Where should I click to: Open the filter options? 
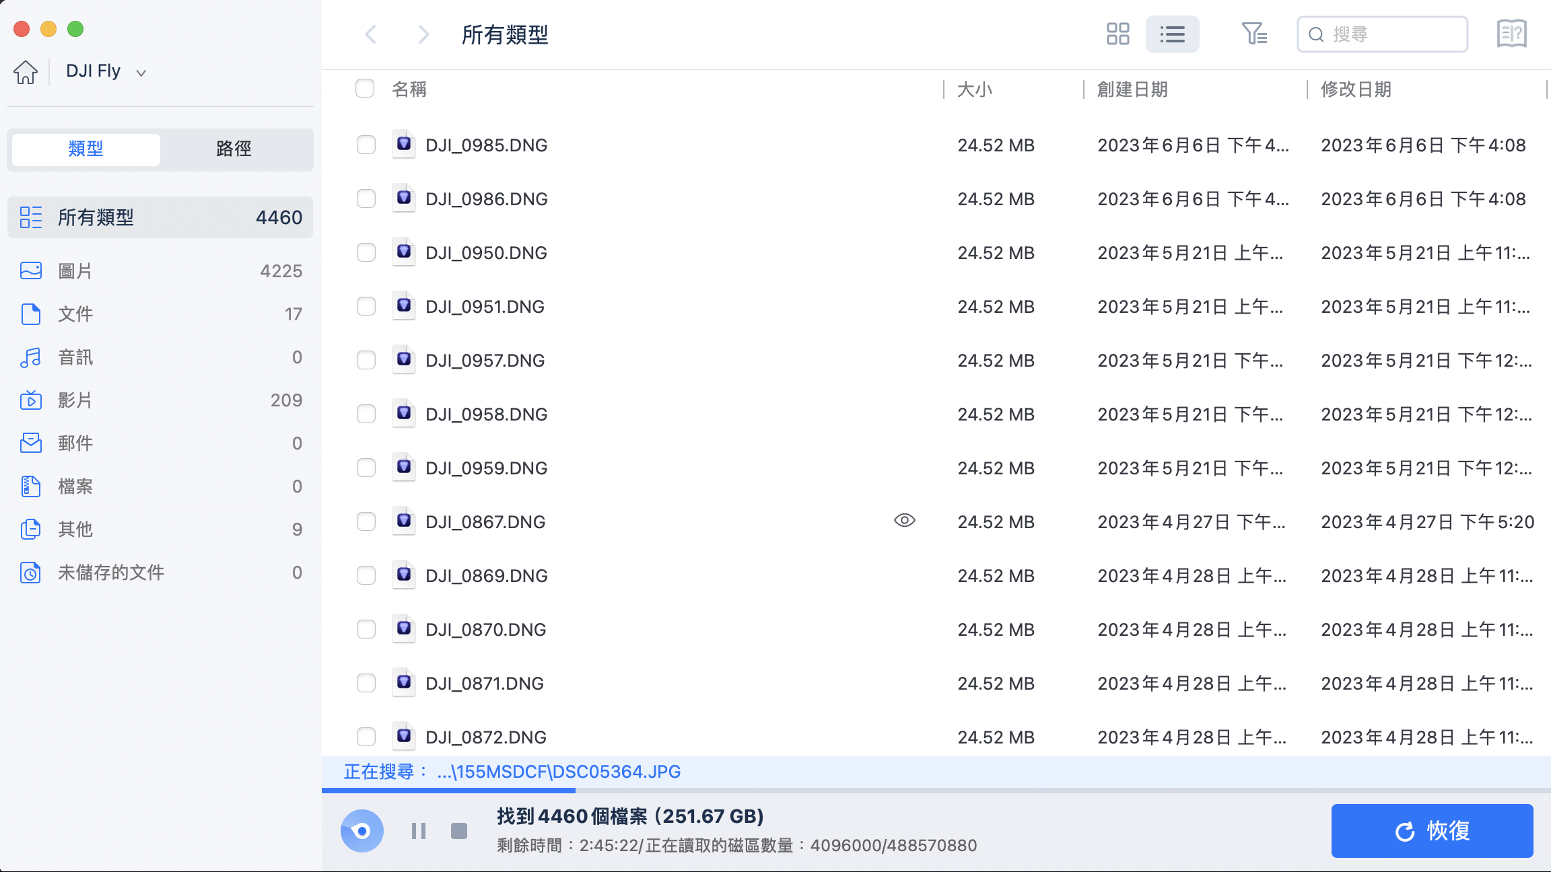[x=1254, y=34]
